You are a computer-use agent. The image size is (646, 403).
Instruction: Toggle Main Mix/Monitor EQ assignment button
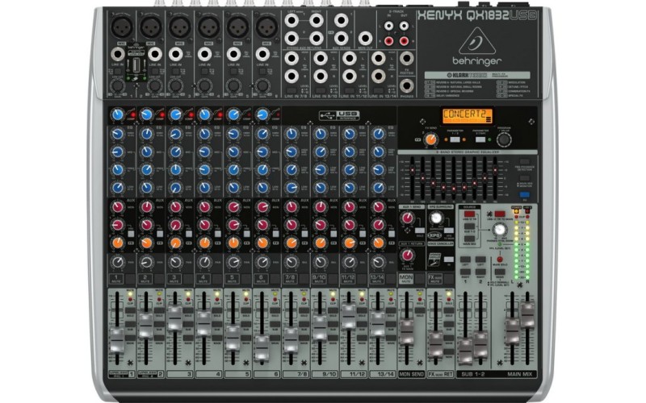pyautogui.click(x=524, y=179)
